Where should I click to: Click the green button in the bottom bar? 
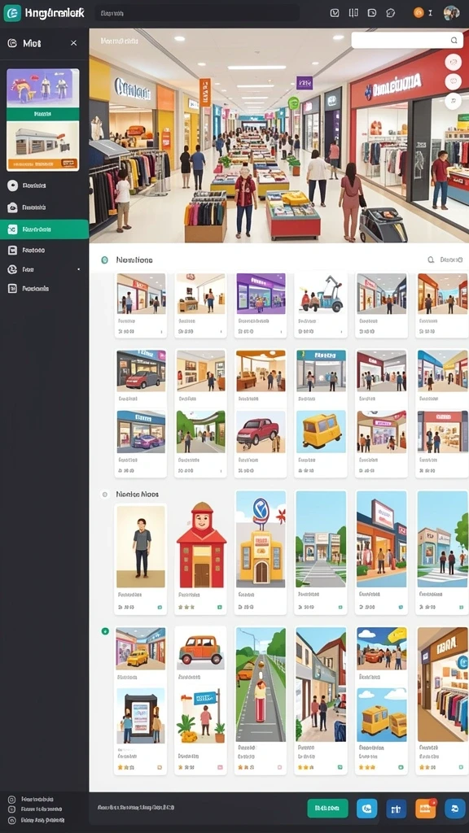(327, 808)
